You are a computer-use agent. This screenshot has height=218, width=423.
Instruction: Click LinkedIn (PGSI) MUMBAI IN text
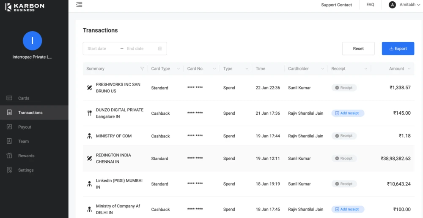119,184
